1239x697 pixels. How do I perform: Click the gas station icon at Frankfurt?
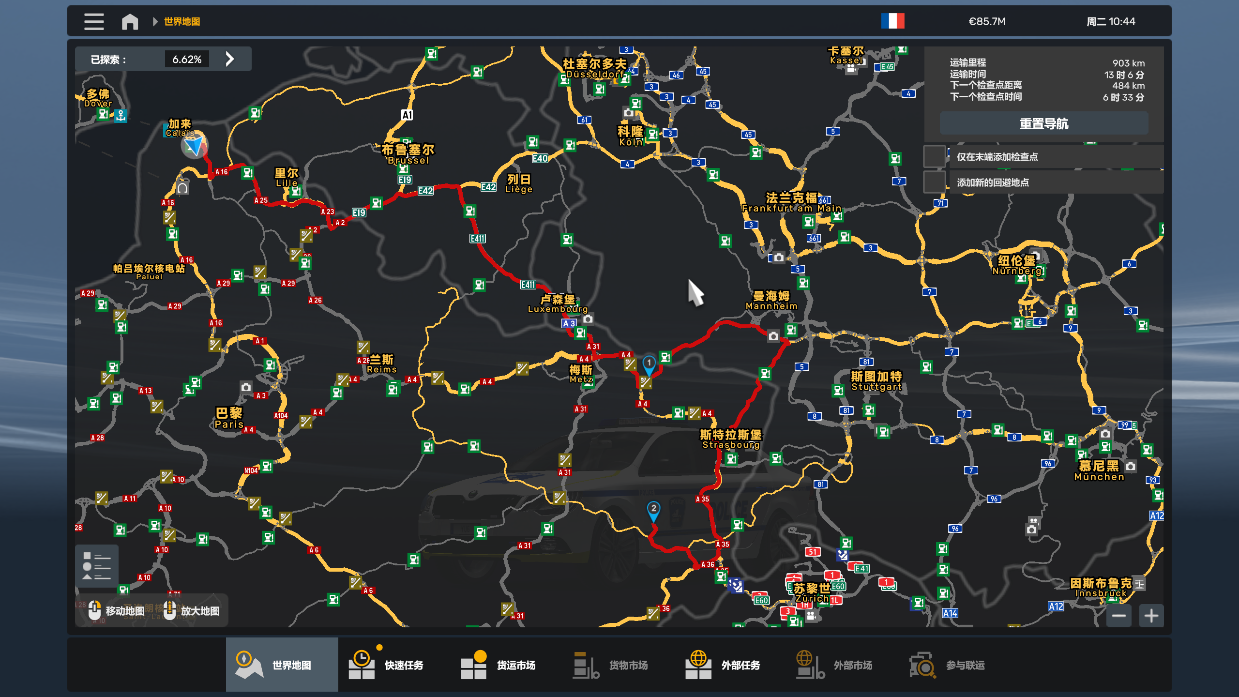pyautogui.click(x=809, y=222)
